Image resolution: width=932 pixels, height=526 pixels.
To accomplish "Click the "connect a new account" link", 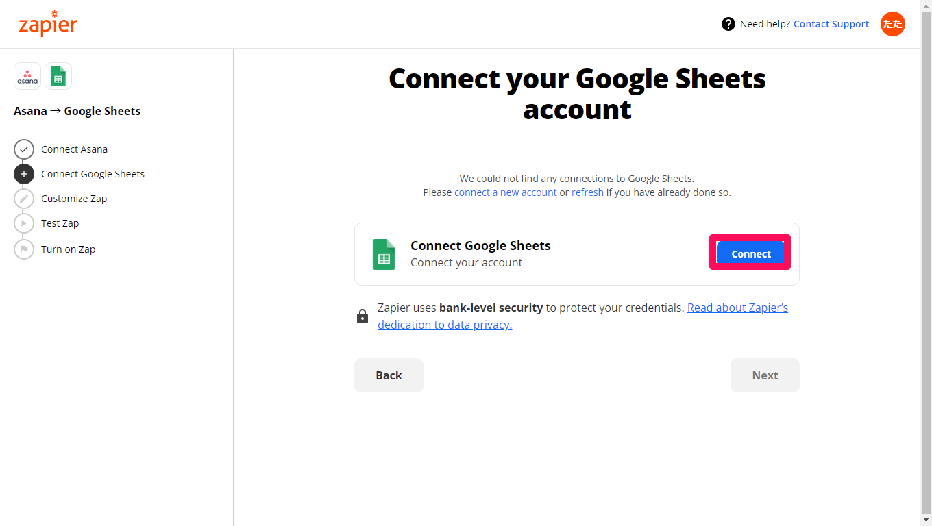I will 505,192.
